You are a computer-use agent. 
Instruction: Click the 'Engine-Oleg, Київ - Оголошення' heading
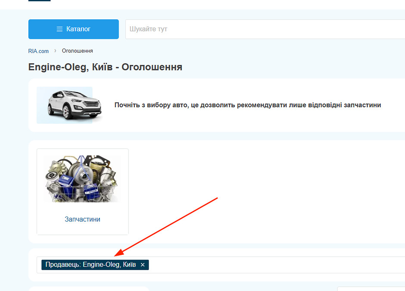point(105,67)
